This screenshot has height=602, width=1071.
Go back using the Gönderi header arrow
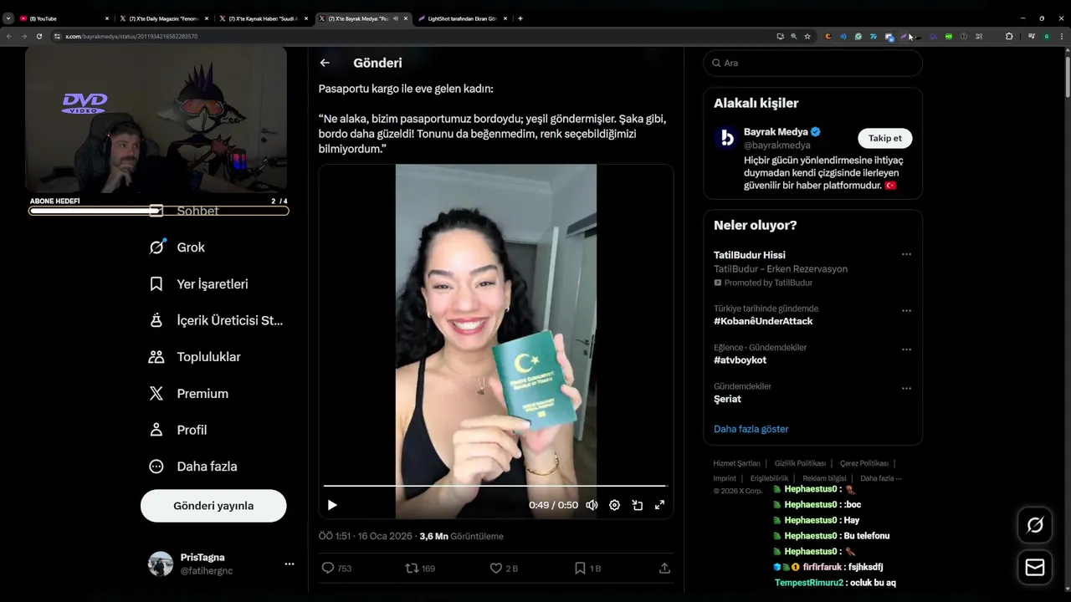pos(325,63)
